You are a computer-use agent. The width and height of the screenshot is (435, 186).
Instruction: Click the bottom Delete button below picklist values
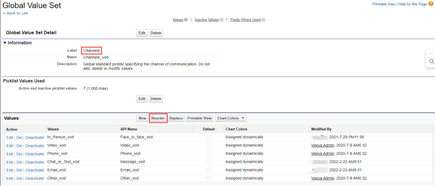click(156, 99)
